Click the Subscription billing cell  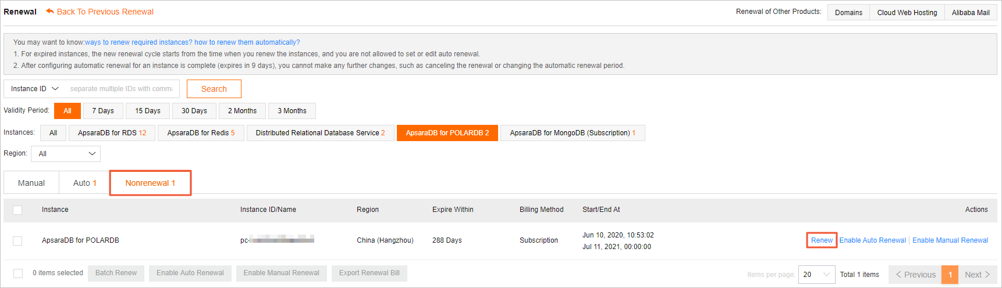(539, 240)
